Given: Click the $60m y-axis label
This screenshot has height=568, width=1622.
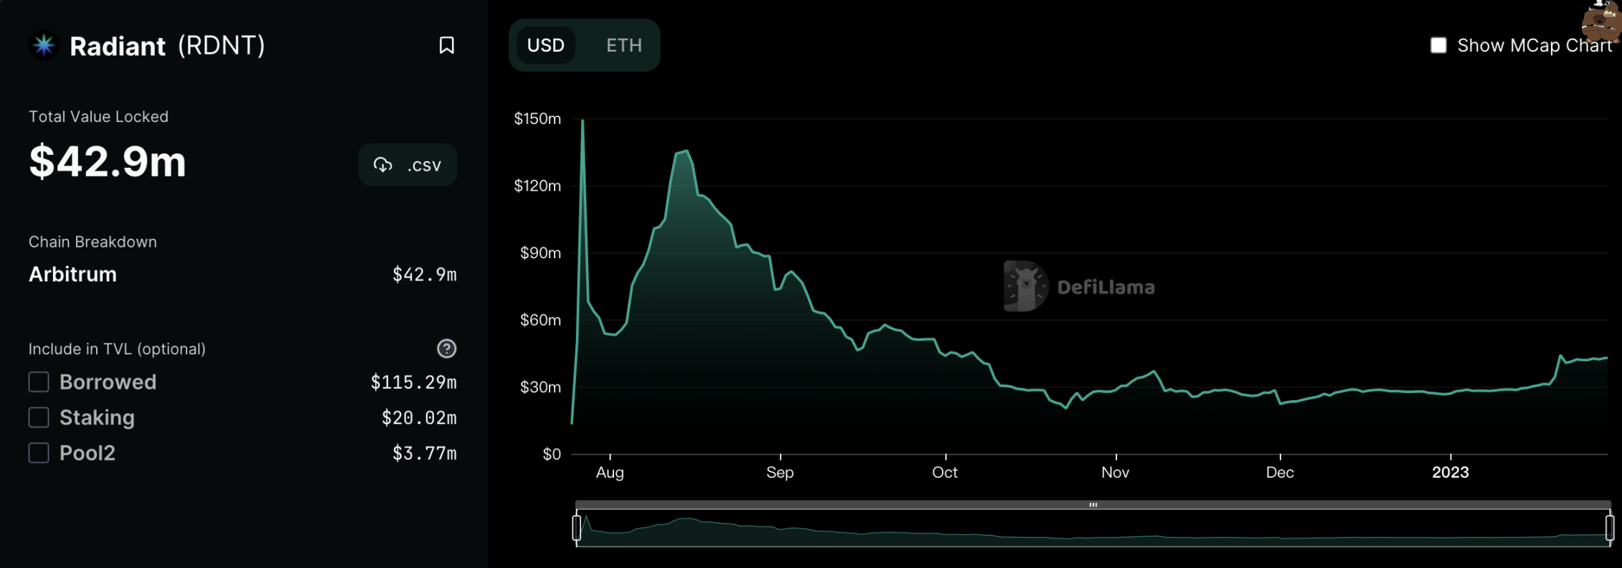Looking at the screenshot, I should [x=540, y=320].
